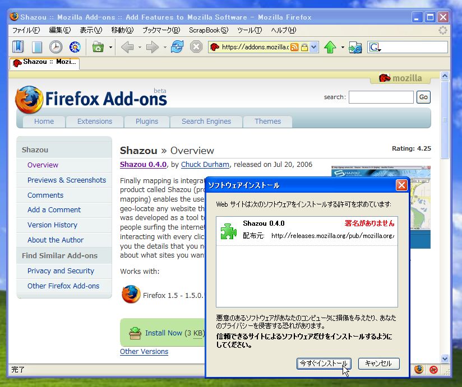This screenshot has width=462, height=387.
Task: Go forward with the right arrow button
Action: (153, 47)
